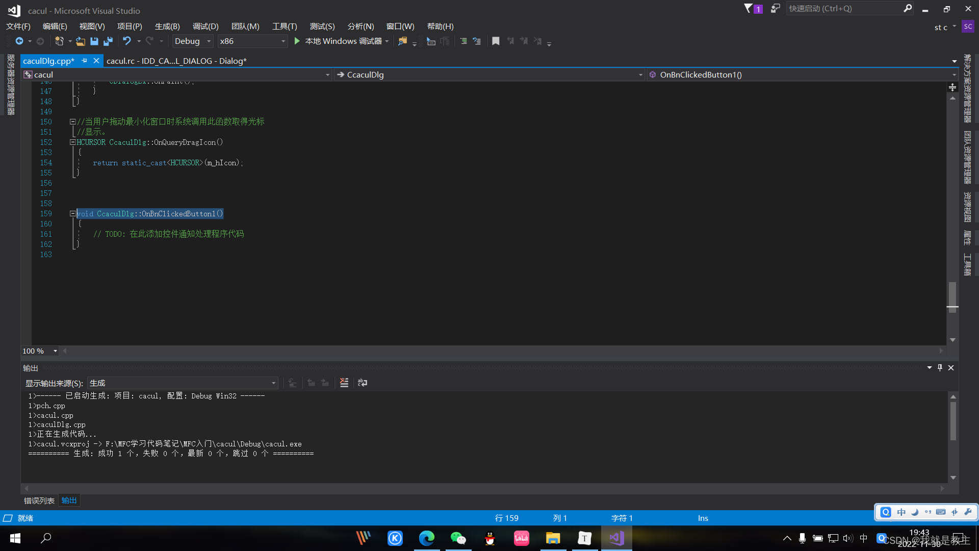Click the Clear All output icon
Viewport: 979px width, 551px height.
[x=344, y=383]
